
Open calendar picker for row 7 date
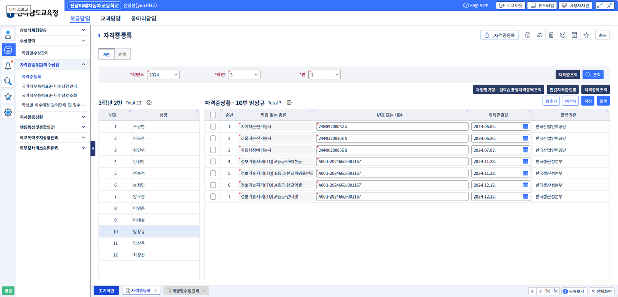[526, 196]
